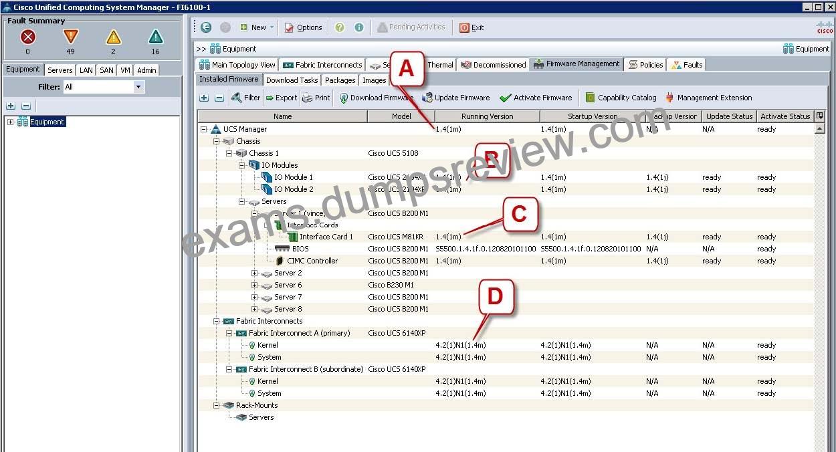Screen dimensions: 836x452
Task: Click the Running Version column header
Action: pos(488,116)
